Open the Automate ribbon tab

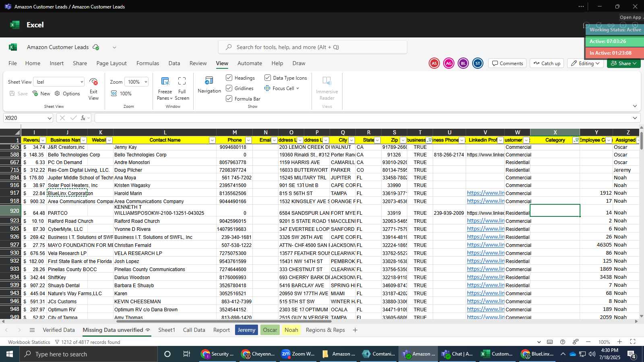click(x=250, y=63)
